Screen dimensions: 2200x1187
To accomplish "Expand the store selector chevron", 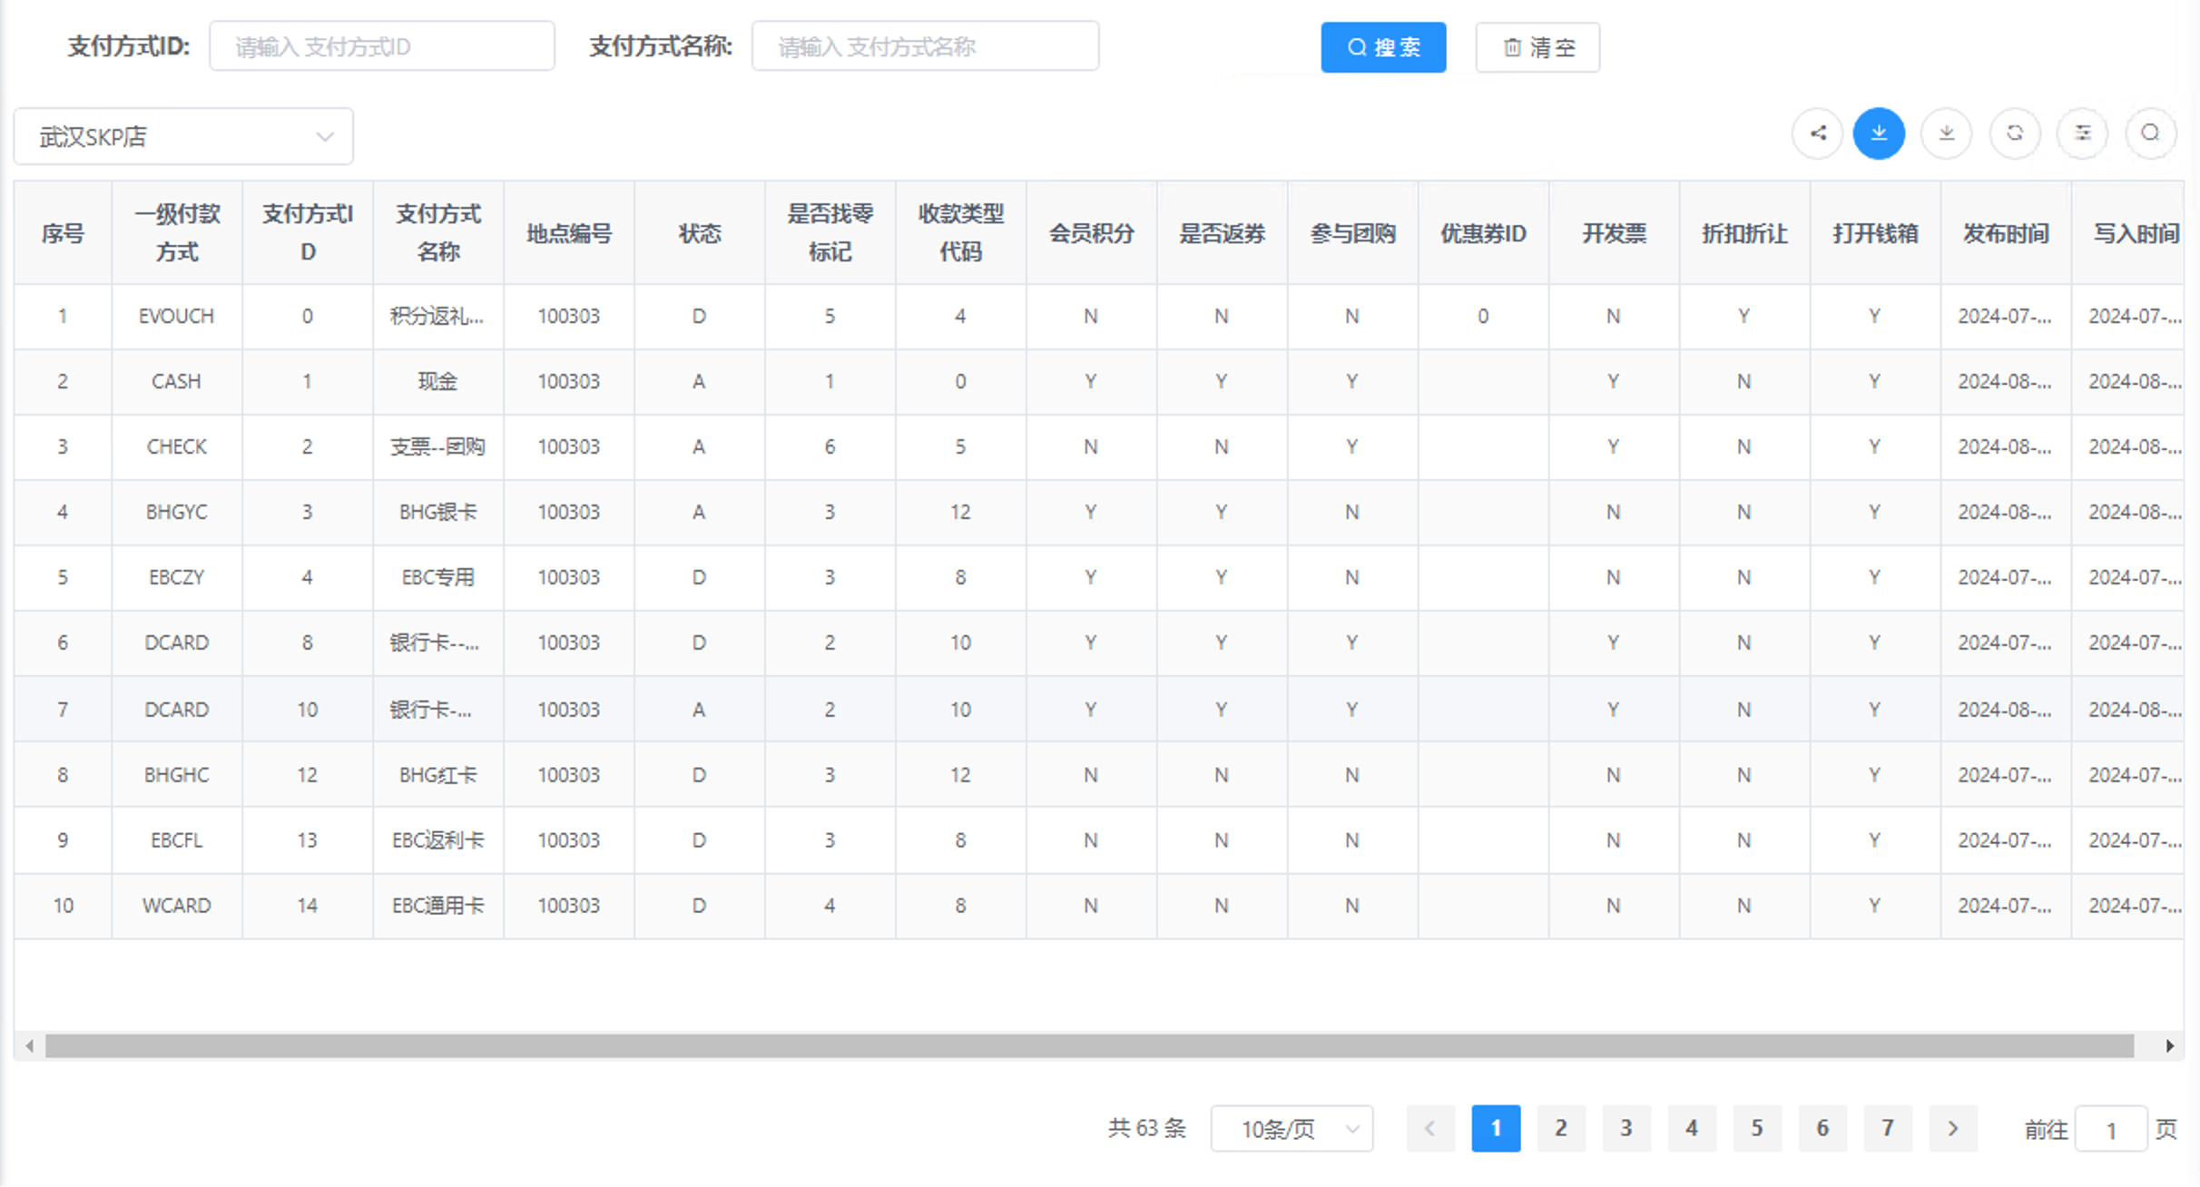I will point(324,135).
